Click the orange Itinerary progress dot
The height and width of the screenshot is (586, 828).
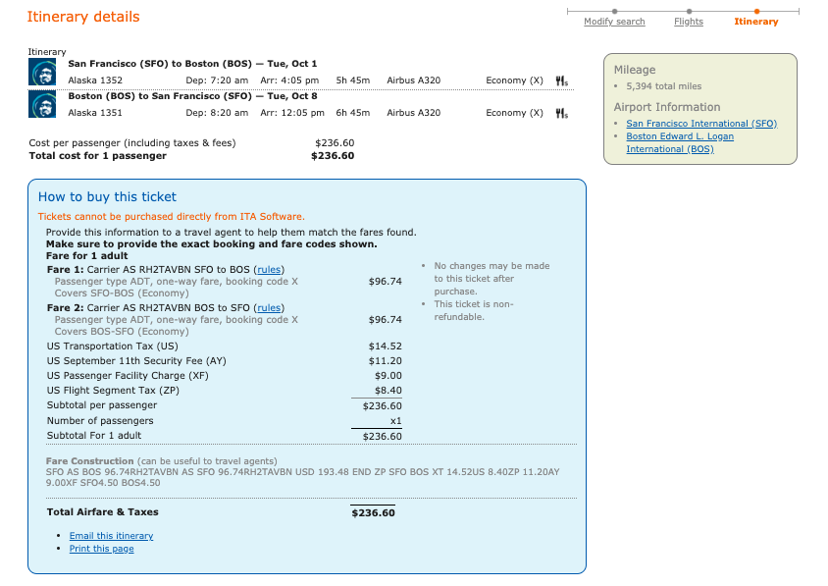pyautogui.click(x=756, y=11)
